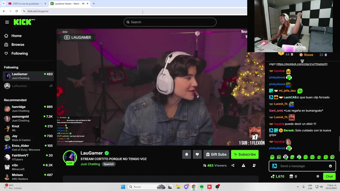Open kickbot clip link in chat
The width and height of the screenshot is (340, 191).
coord(302,64)
